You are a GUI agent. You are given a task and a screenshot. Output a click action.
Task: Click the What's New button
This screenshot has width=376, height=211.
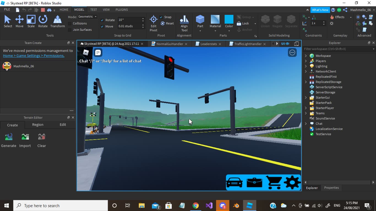[x=320, y=10]
